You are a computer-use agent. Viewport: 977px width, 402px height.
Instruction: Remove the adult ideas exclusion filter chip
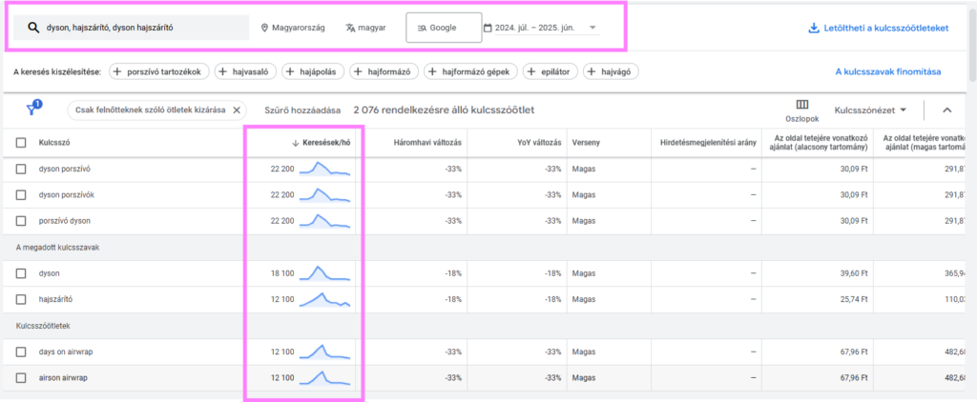point(237,111)
